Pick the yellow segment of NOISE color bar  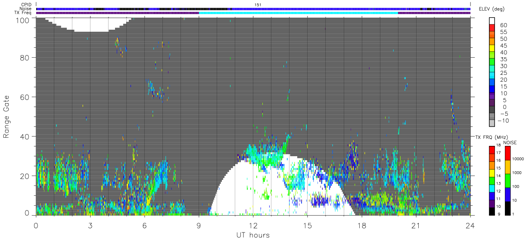[x=507, y=167]
